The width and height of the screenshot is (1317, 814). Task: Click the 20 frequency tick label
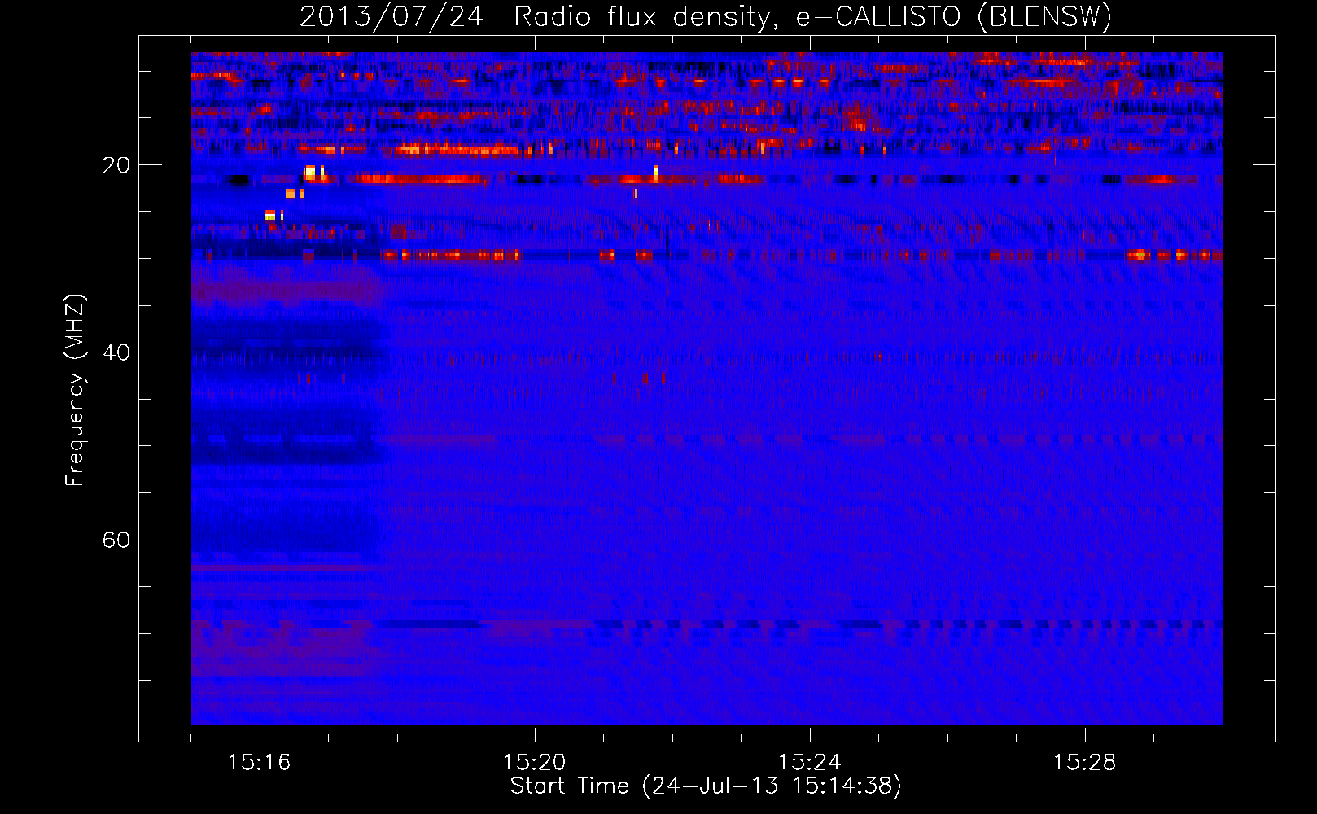[x=116, y=165]
